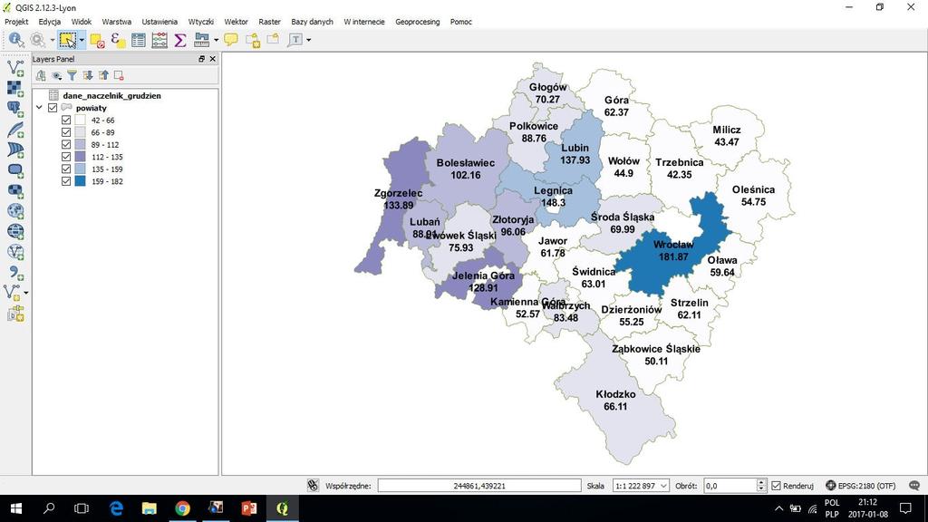928x522 pixels.
Task: Open Run Feature Action dropdown arrow
Action: (x=52, y=40)
